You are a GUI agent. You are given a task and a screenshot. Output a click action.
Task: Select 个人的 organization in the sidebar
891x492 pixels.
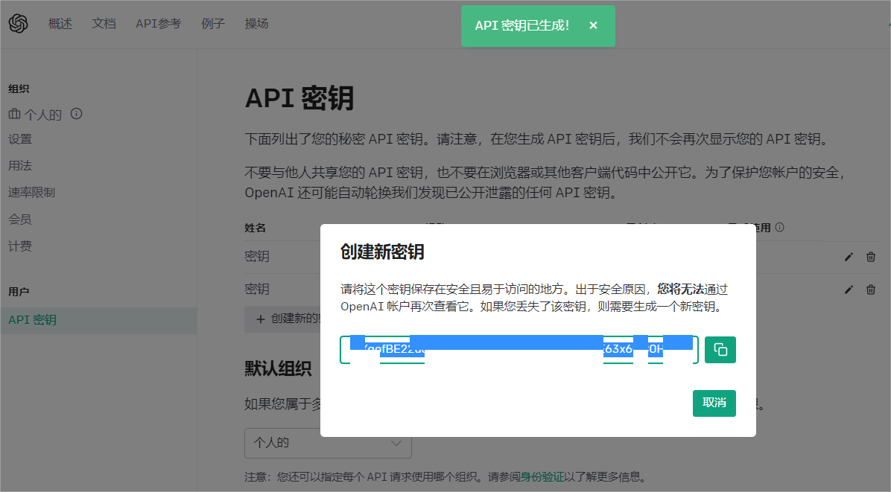click(35, 115)
